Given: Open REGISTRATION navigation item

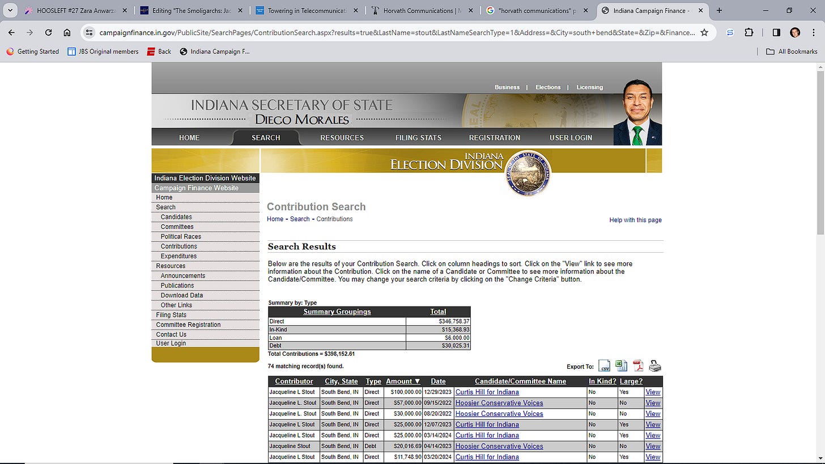Looking at the screenshot, I should 495,138.
